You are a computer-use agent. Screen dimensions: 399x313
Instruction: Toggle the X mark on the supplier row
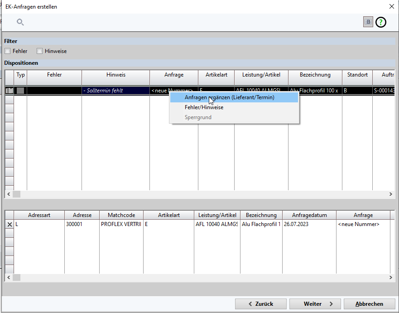10,224
